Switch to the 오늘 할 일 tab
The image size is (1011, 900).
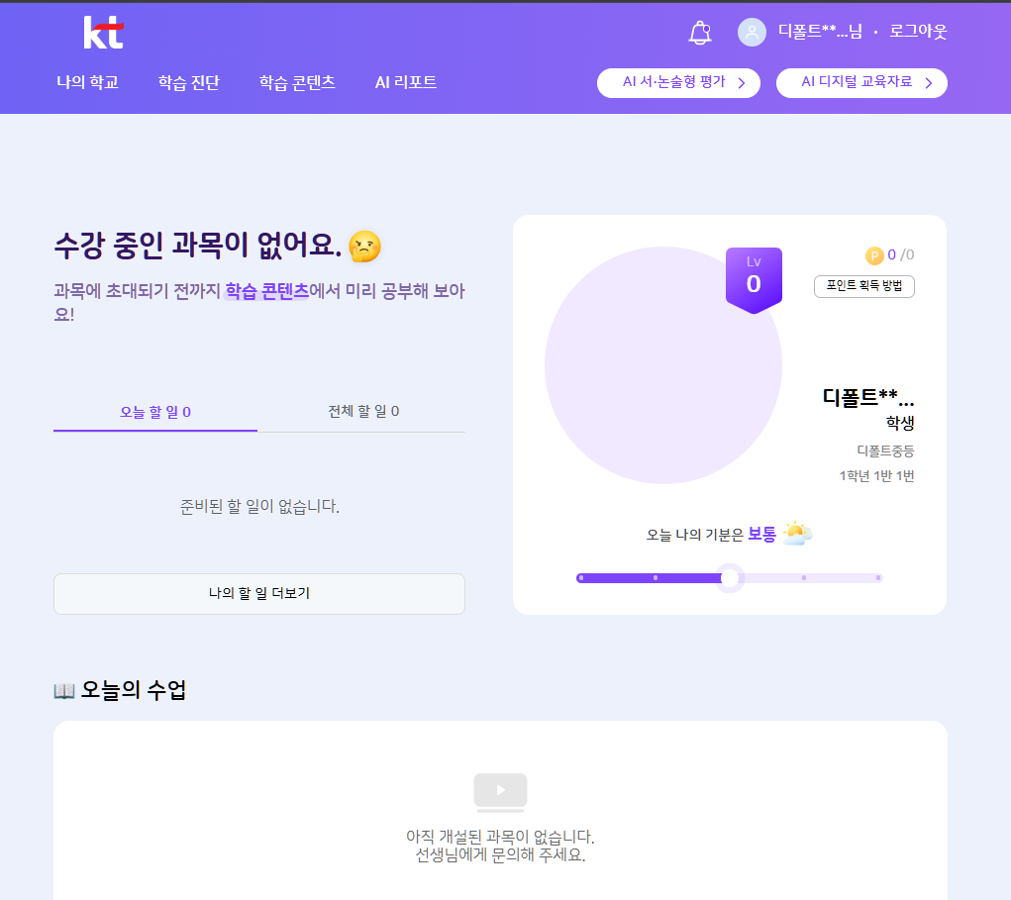tap(155, 412)
